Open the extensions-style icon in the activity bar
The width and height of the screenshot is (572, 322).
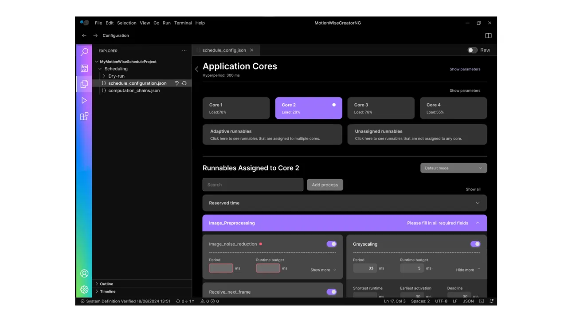(84, 116)
